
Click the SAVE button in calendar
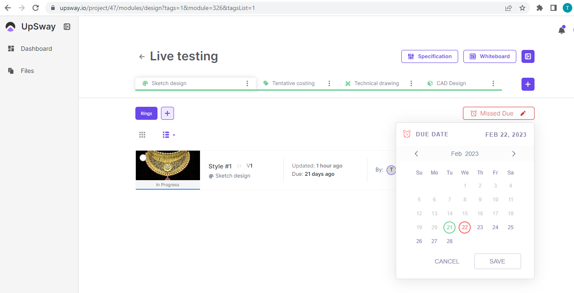[x=497, y=261]
